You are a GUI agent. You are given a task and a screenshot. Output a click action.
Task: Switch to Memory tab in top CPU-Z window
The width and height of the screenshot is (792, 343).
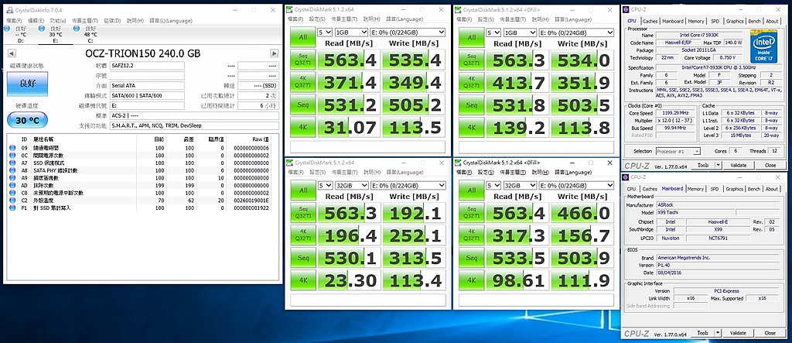(695, 21)
